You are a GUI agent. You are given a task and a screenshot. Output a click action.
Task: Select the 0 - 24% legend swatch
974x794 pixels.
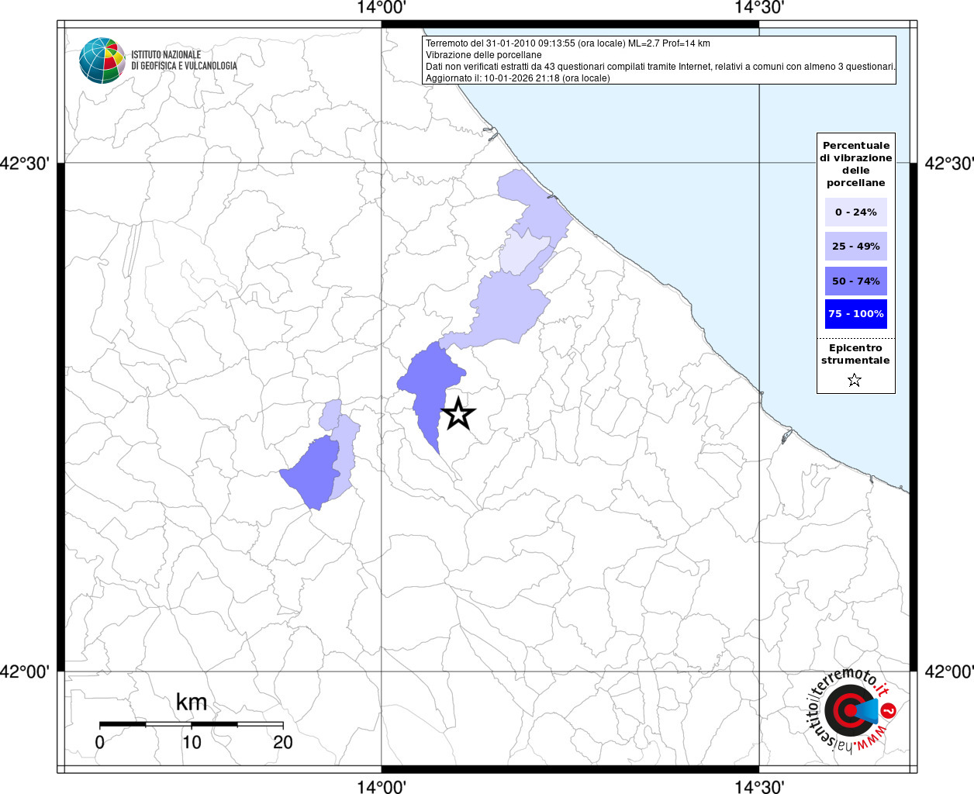(855, 212)
